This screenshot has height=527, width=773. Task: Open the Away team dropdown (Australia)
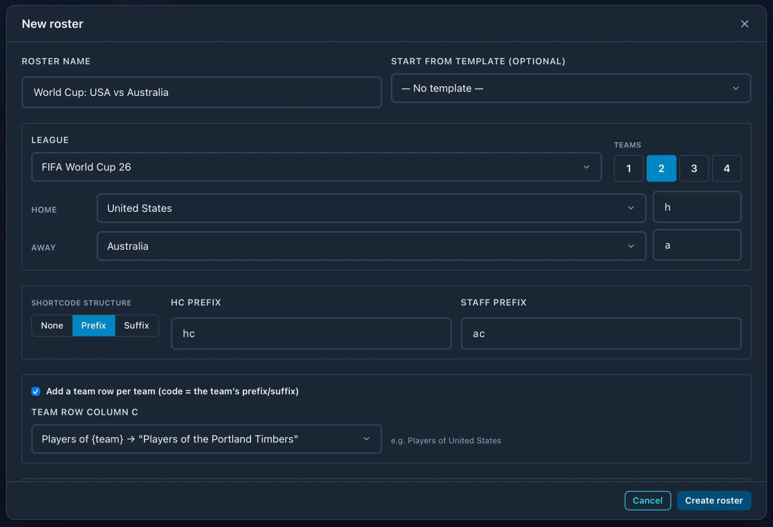[x=371, y=246]
